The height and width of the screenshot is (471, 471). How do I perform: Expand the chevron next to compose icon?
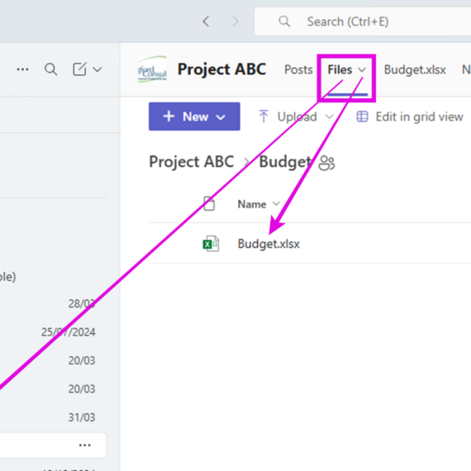point(98,70)
